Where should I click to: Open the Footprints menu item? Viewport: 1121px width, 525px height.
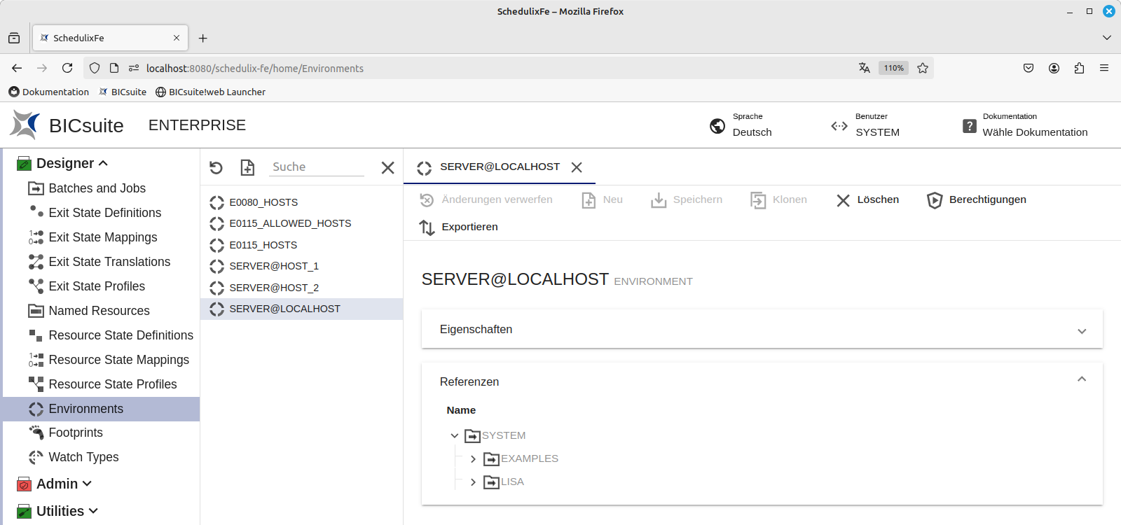click(x=76, y=433)
